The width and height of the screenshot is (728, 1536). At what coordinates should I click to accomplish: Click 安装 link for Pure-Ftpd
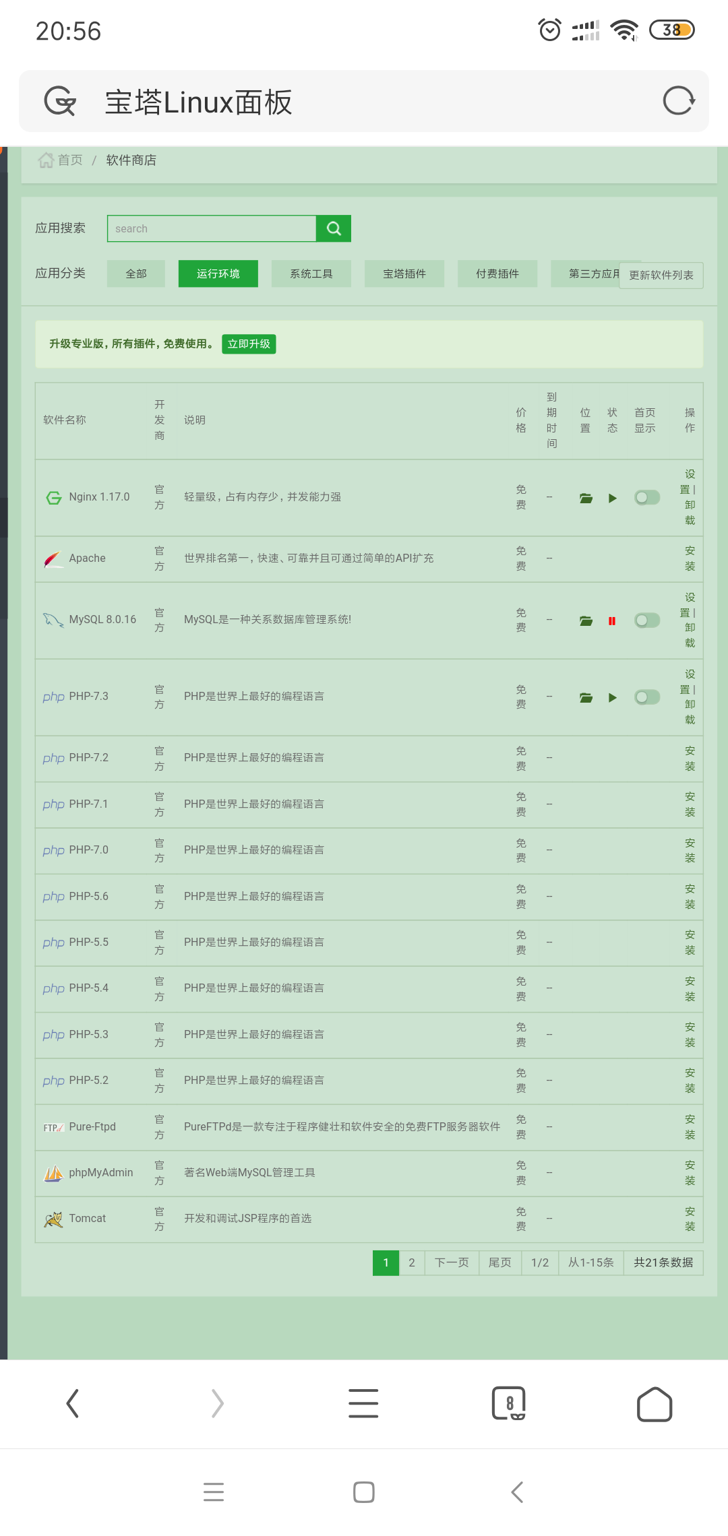pyautogui.click(x=690, y=1127)
